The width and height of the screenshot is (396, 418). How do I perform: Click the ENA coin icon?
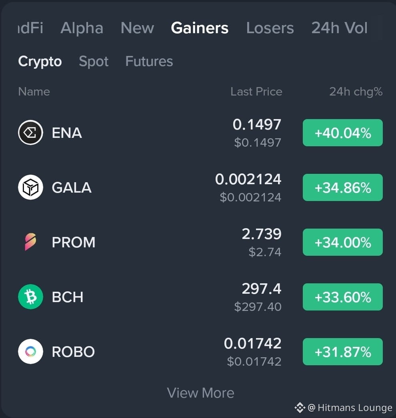(x=30, y=133)
